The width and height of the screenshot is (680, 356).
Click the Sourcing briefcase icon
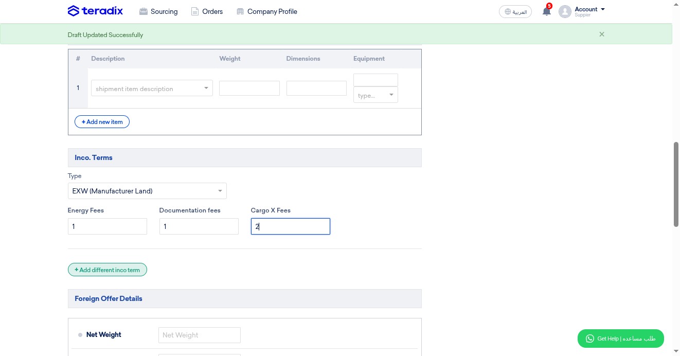pos(144,11)
